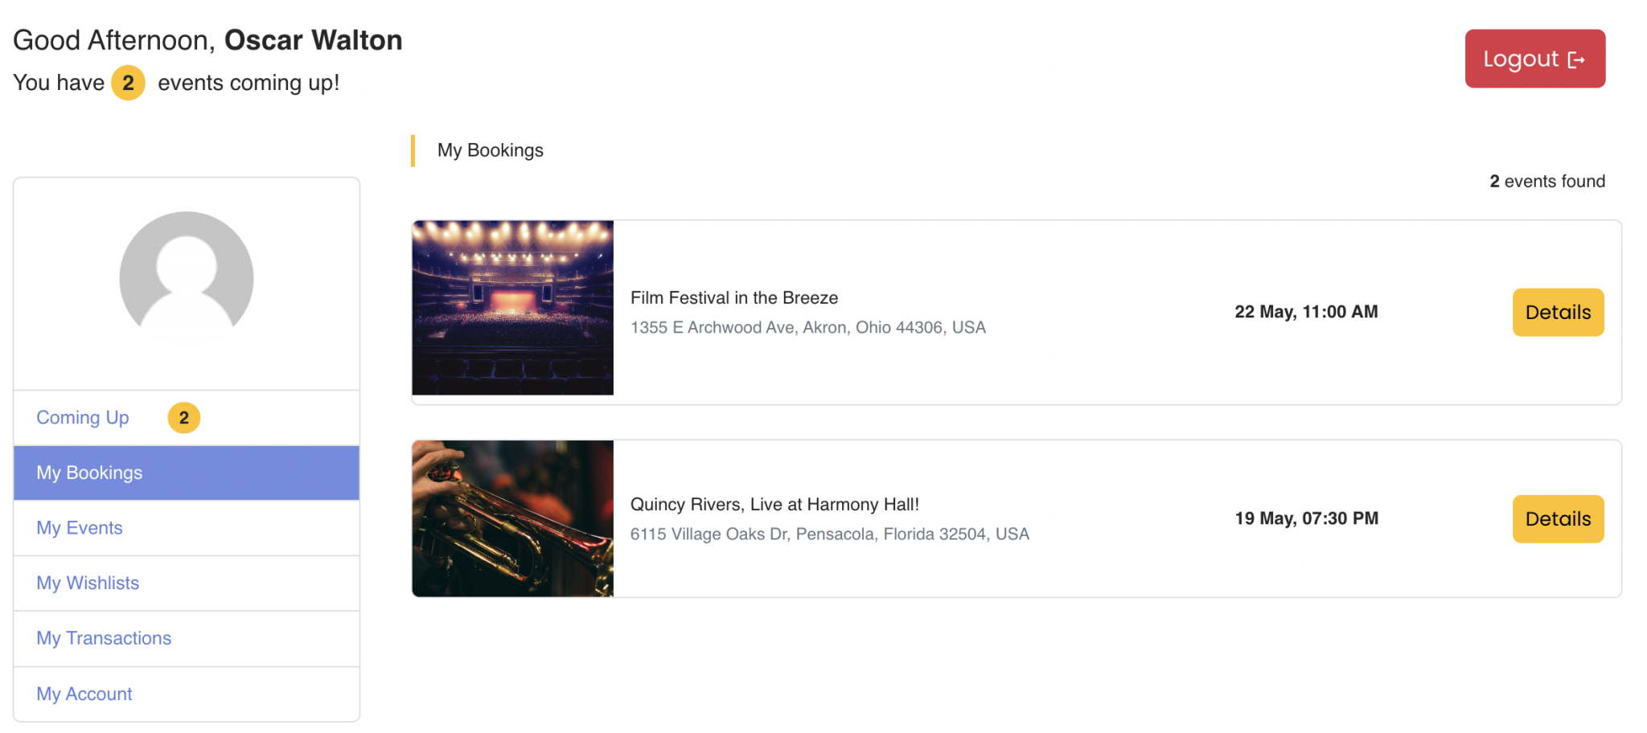Click the events count badge in the greeting

(x=127, y=83)
